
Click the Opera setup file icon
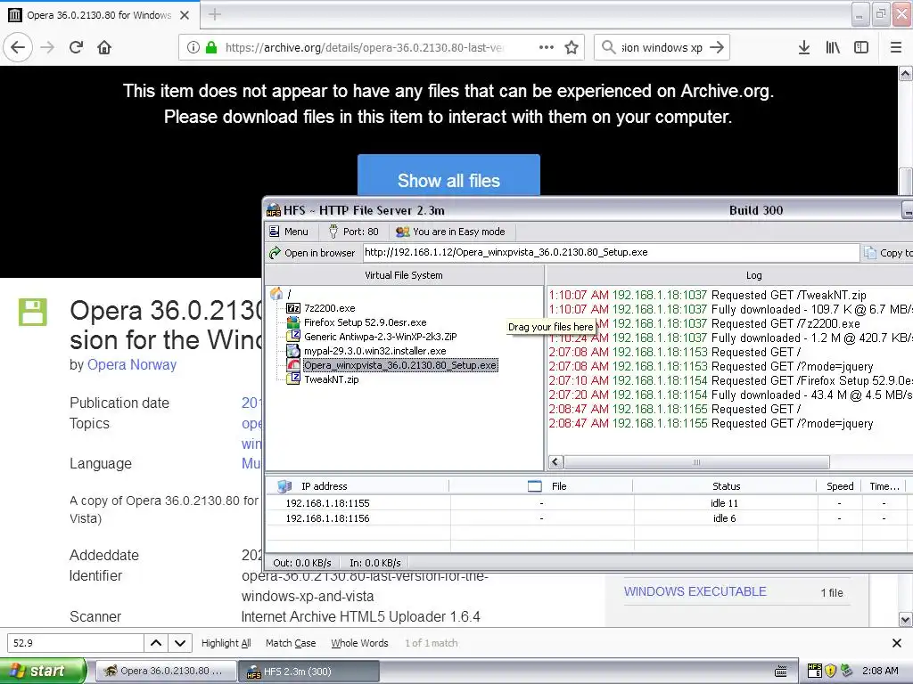[x=293, y=365]
